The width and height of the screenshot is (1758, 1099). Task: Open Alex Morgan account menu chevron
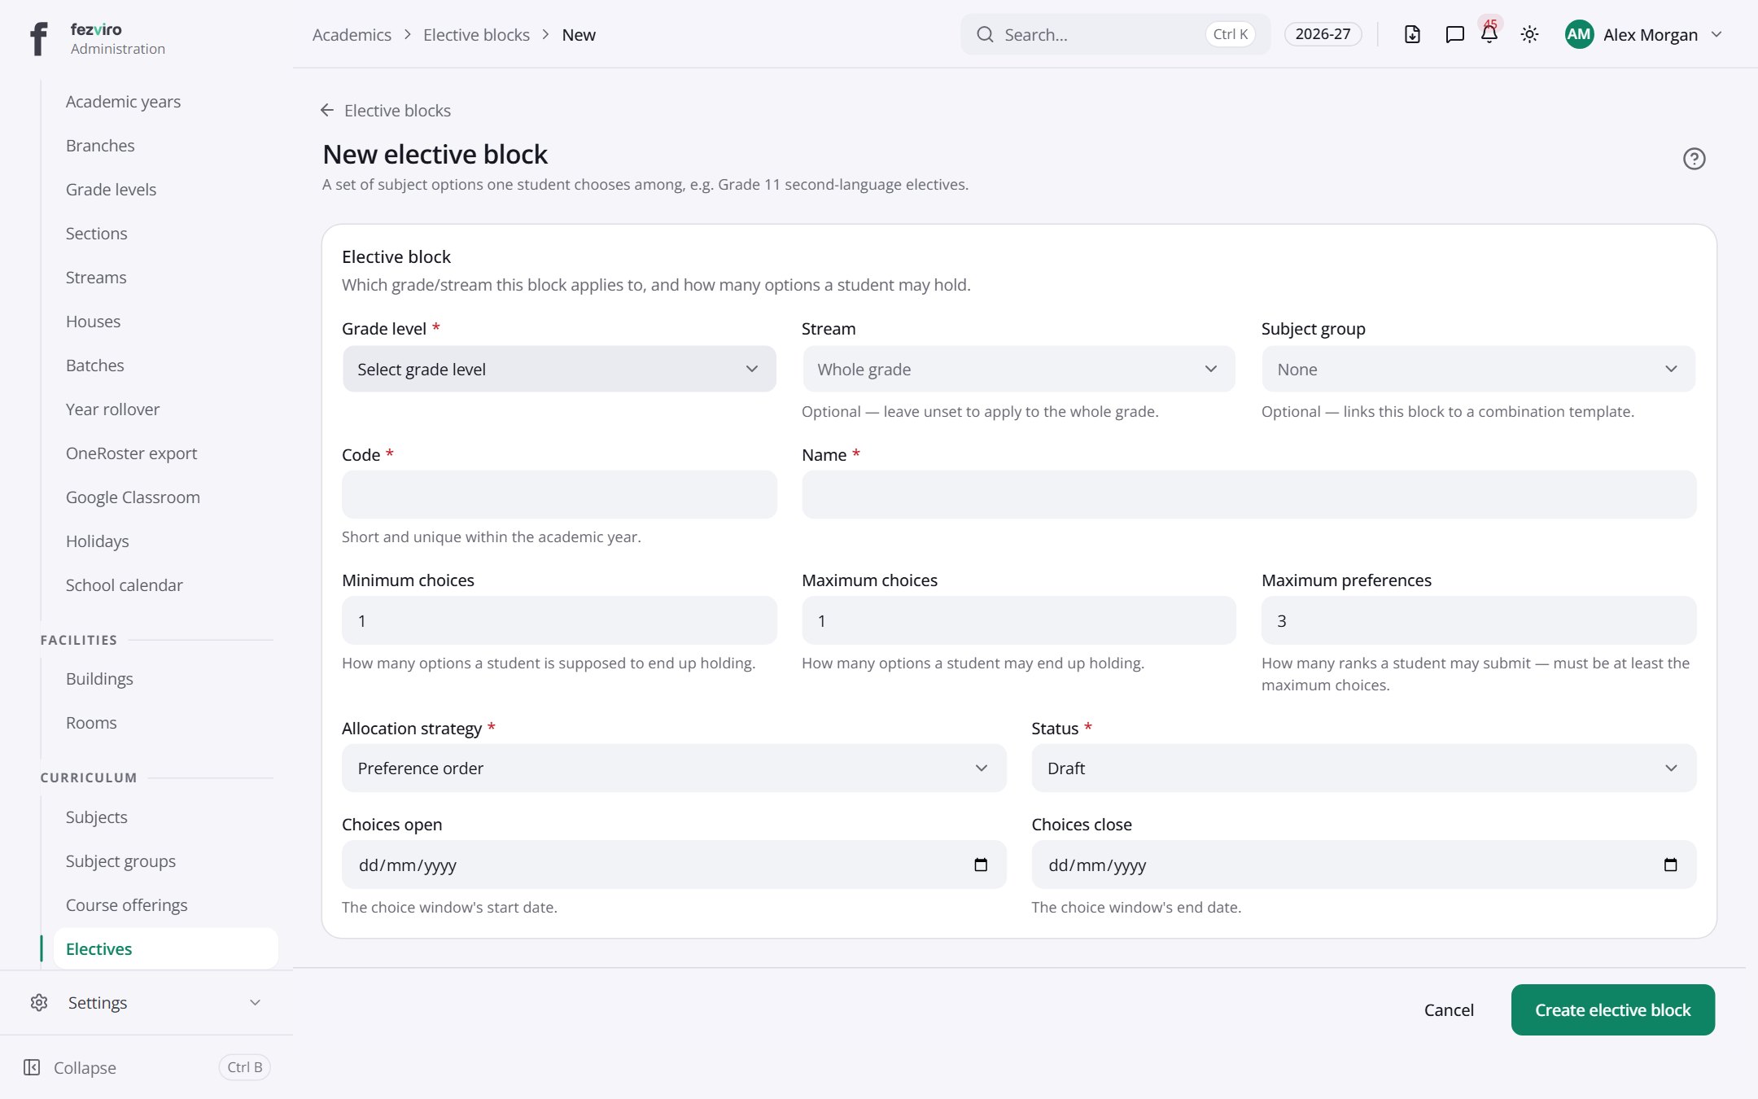pos(1717,34)
